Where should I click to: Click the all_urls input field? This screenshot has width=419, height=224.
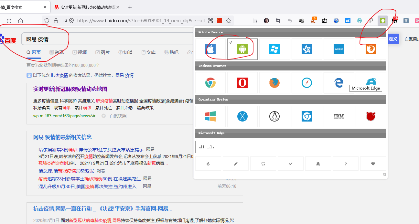[x=291, y=147]
